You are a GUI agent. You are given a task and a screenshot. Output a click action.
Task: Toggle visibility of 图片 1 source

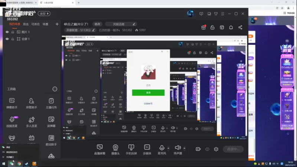[x=7, y=32]
